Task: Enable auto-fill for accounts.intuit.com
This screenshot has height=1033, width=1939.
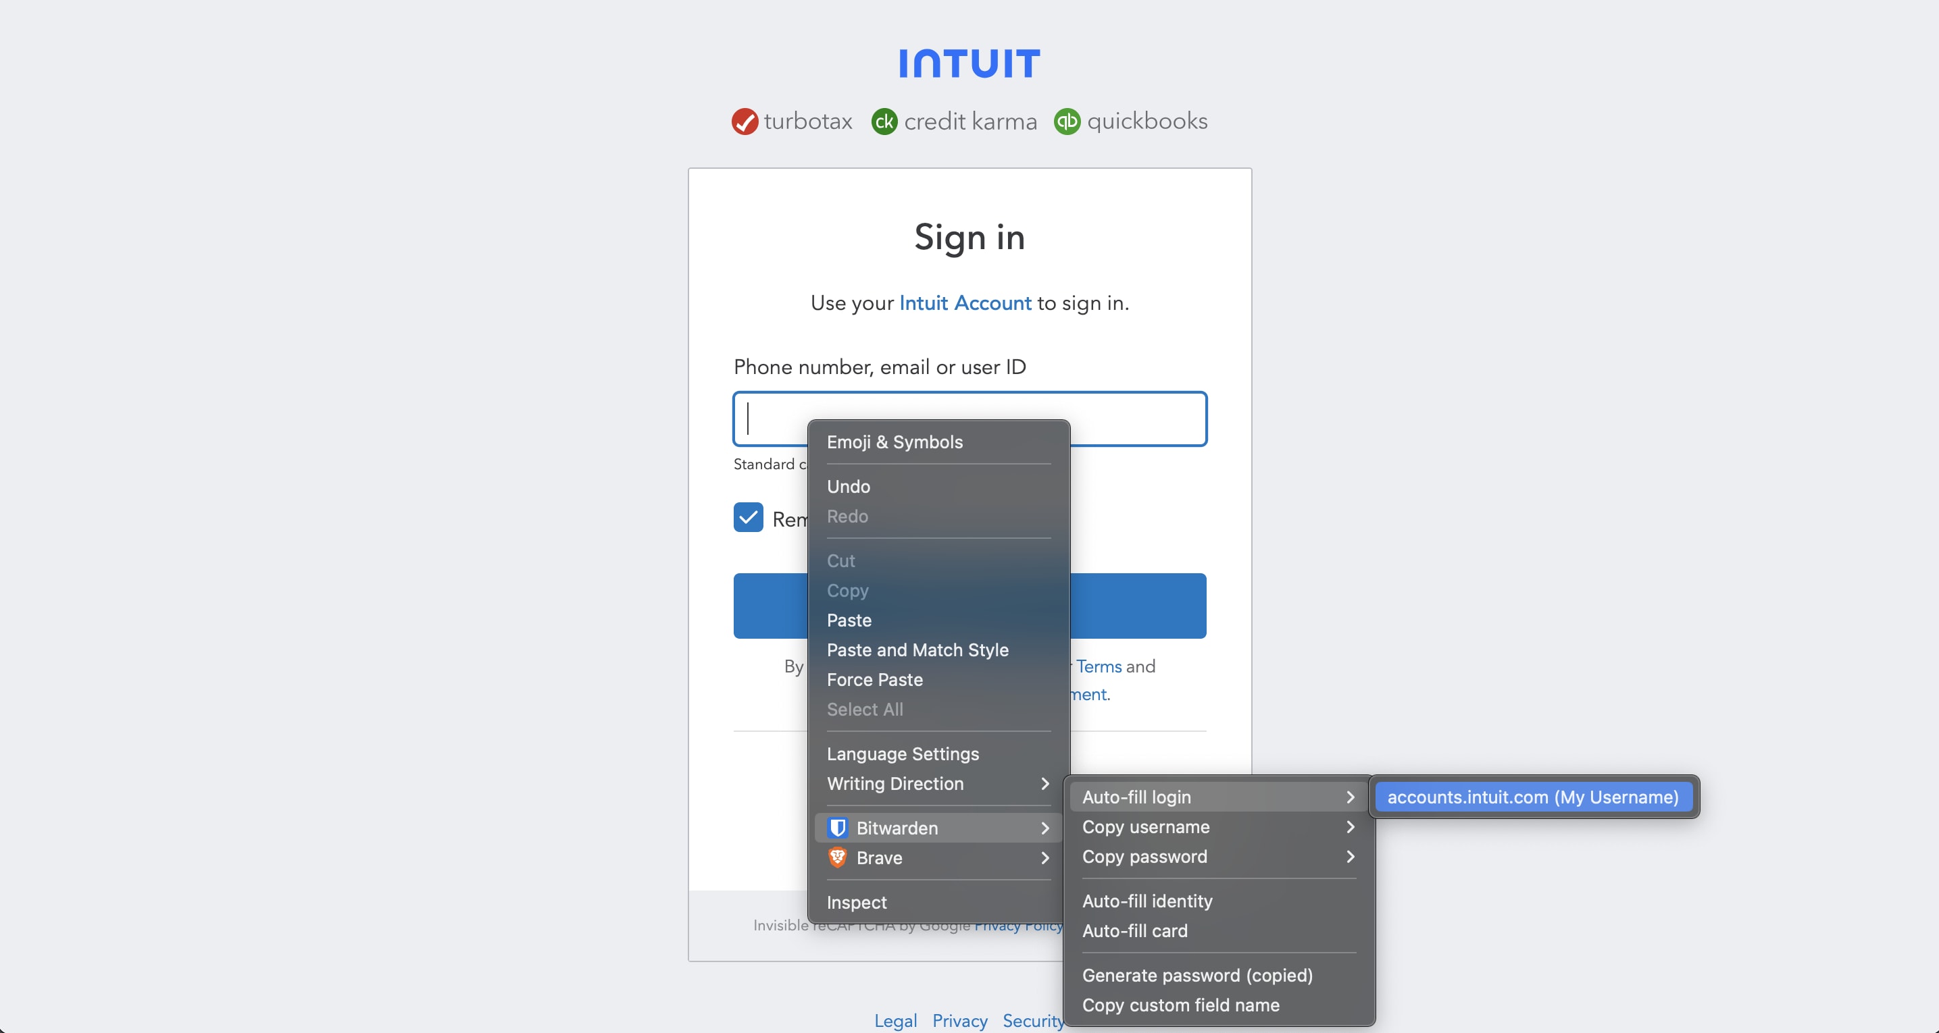Action: point(1534,797)
